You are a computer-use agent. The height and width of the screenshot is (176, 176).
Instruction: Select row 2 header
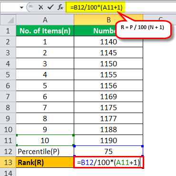tap(8, 41)
